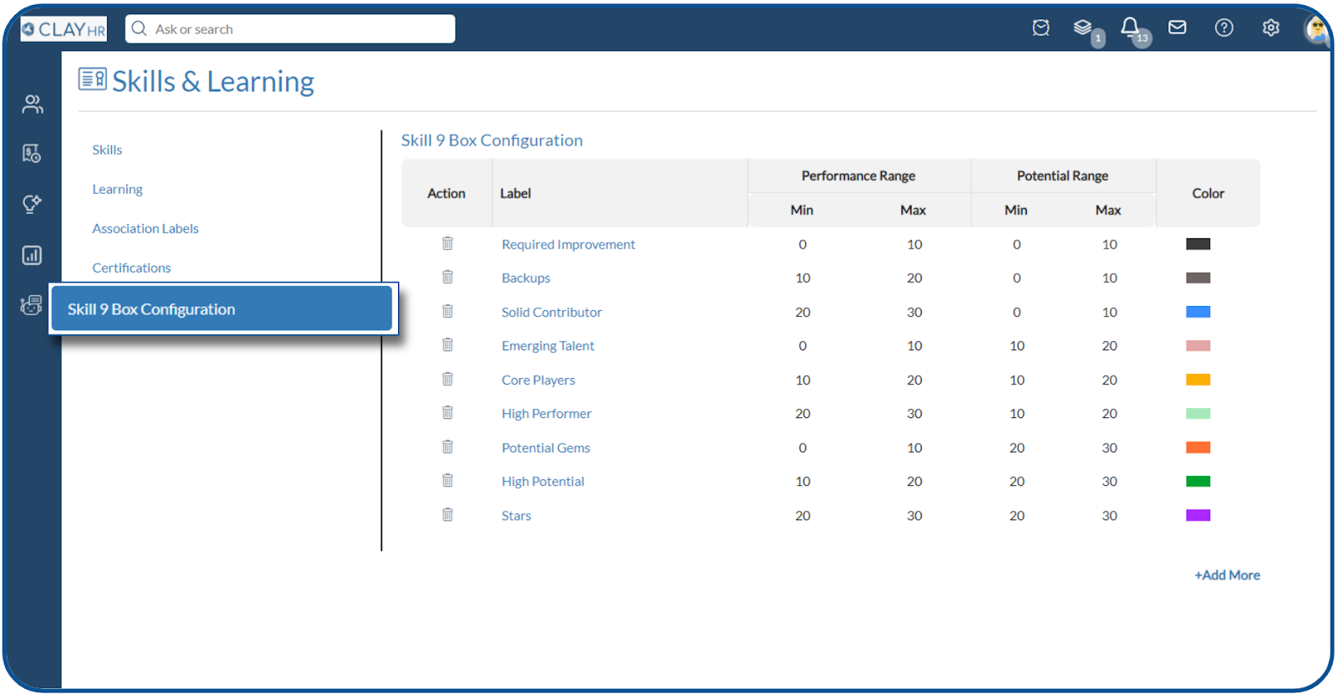Open the High Performer label link
The width and height of the screenshot is (1338, 699).
pyautogui.click(x=546, y=413)
